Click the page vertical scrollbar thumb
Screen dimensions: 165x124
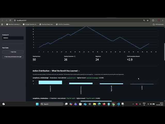click(x=164, y=52)
